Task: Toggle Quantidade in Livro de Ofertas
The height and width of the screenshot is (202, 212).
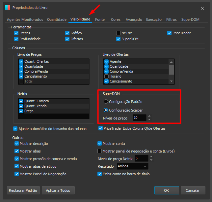Action: coord(107,66)
